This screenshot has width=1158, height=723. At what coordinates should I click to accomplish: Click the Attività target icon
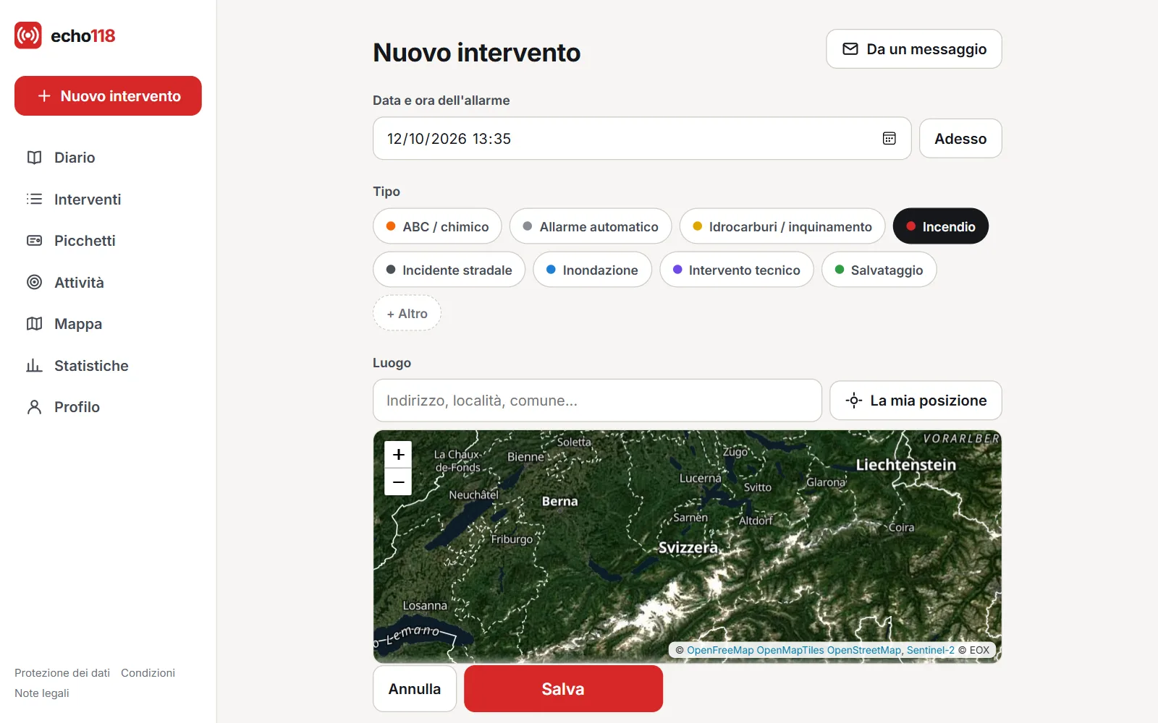click(x=34, y=282)
